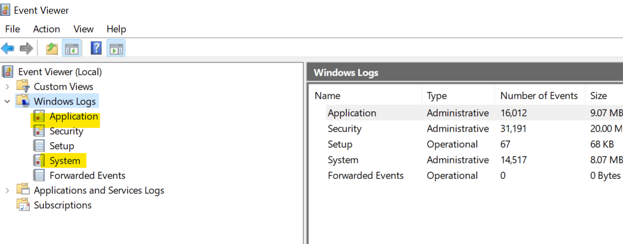
Task: Open the File menu
Action: tap(13, 29)
